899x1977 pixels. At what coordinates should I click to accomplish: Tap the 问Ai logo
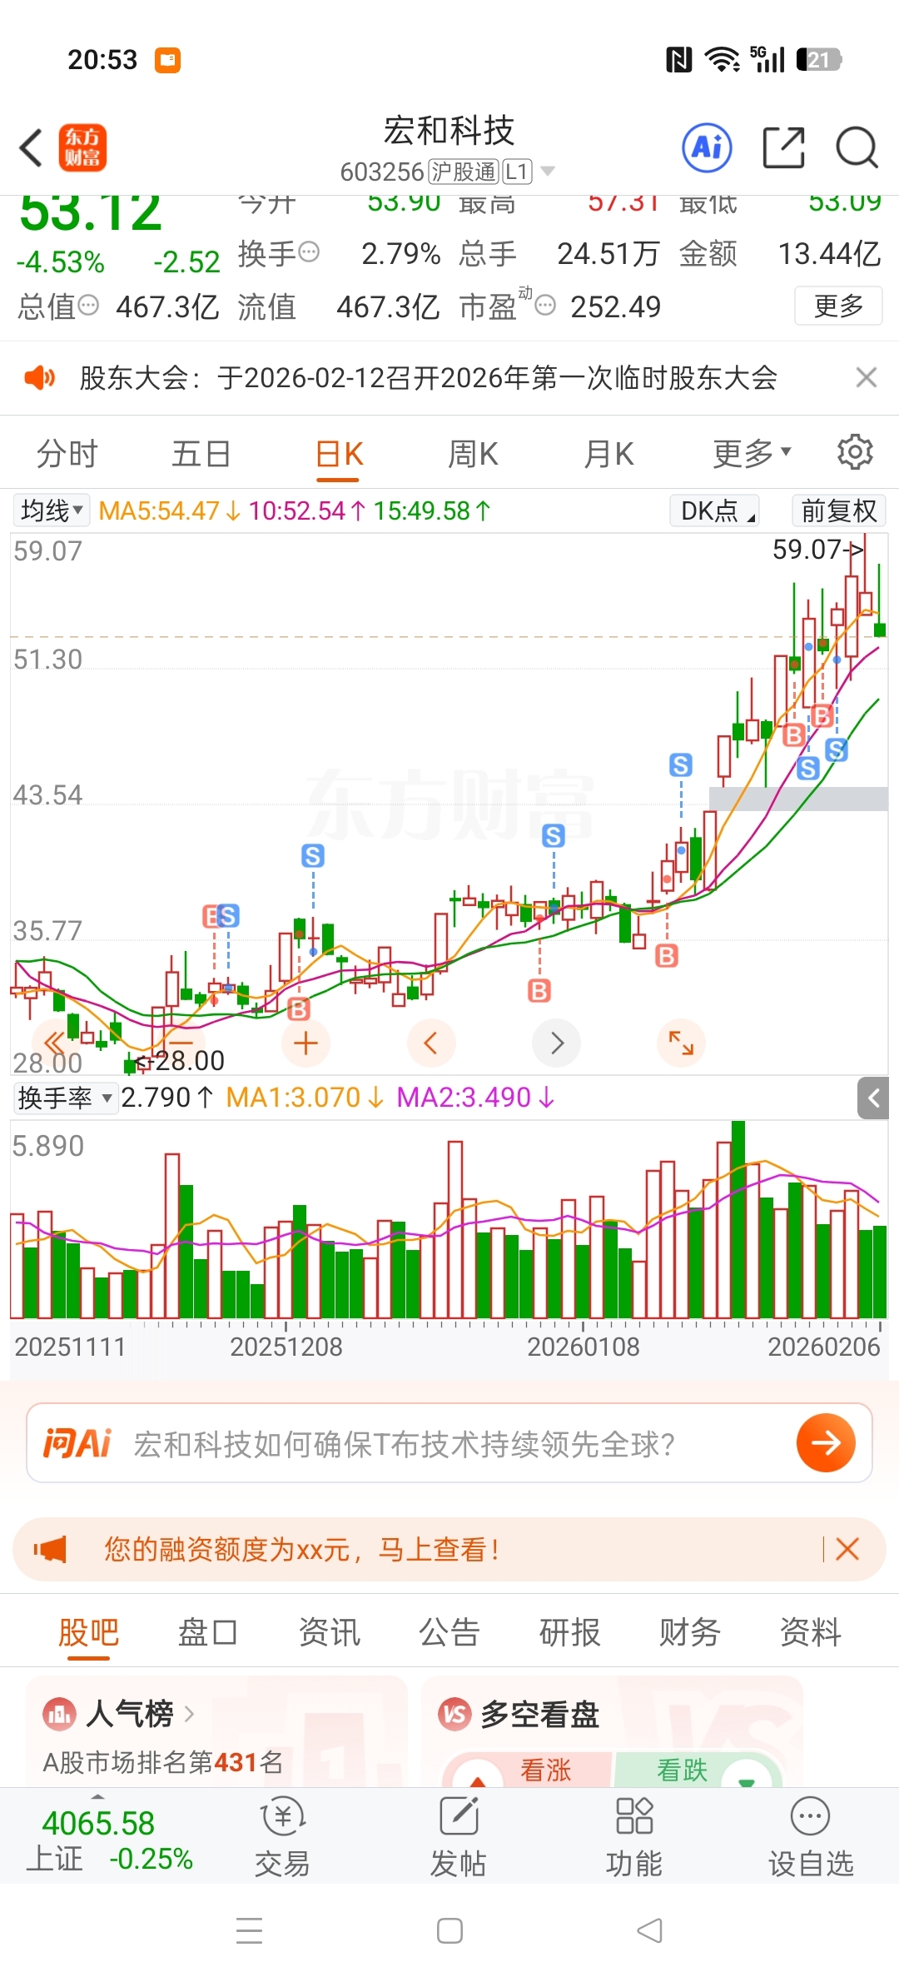pyautogui.click(x=77, y=1443)
